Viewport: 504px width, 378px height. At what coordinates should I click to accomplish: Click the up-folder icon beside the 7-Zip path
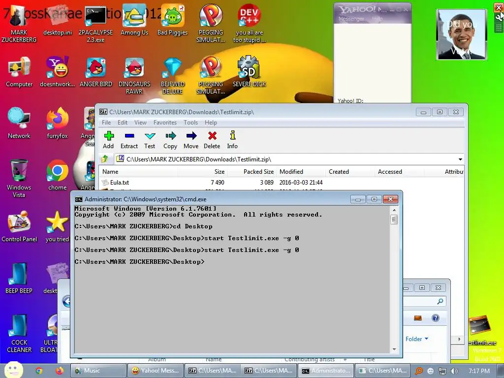pos(105,159)
